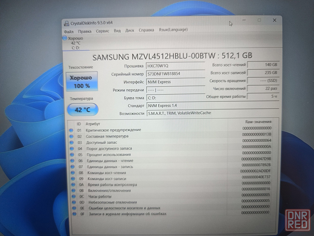Viewport: 314px width, 236px height.
Task: Click the CrystalDiskInfo title bar app icon
Action: click(x=67, y=24)
